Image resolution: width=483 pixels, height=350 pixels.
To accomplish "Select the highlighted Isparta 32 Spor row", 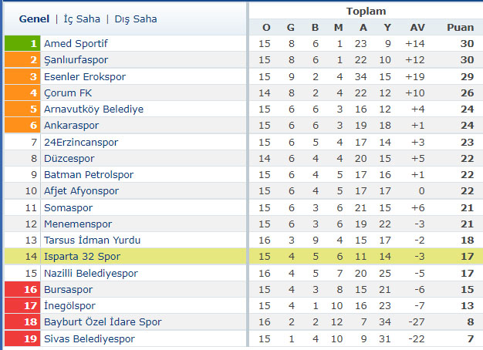I will pyautogui.click(x=82, y=257).
